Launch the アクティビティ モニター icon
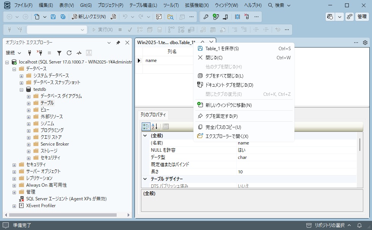Image resolution: width=372 pixels, height=230 pixels. coord(79,52)
